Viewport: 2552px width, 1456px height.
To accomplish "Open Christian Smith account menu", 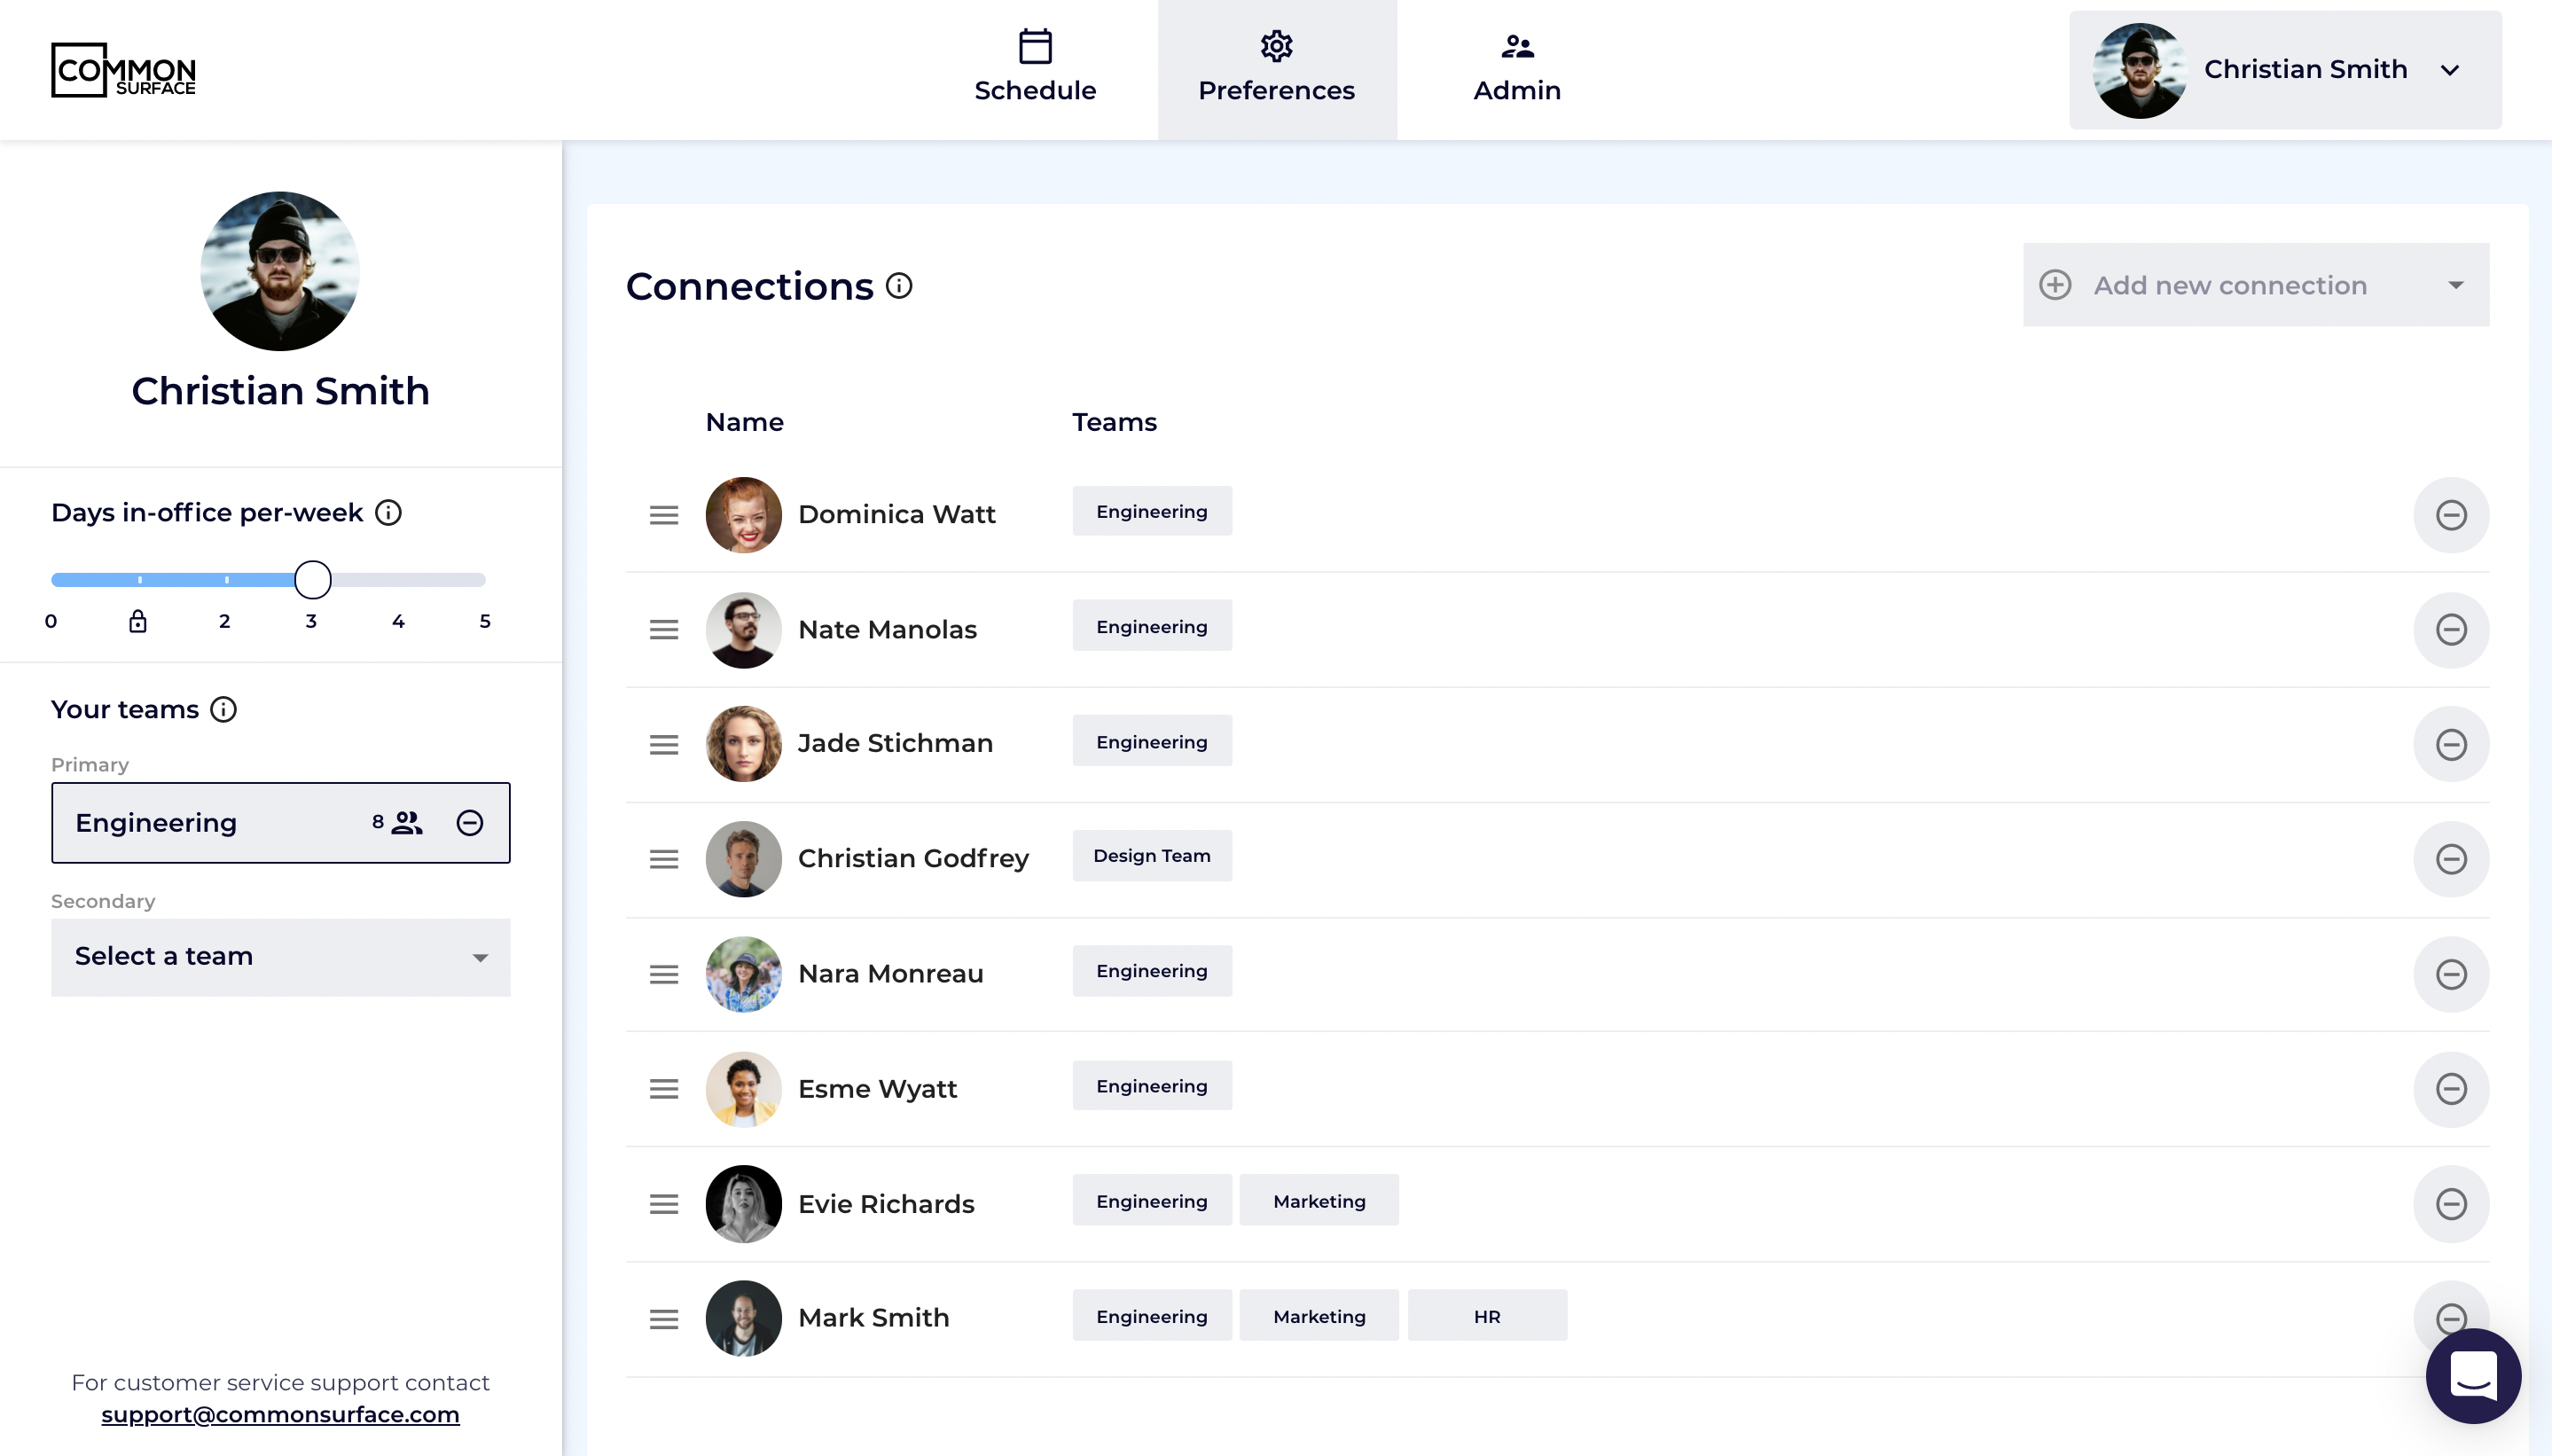I will pyautogui.click(x=2285, y=70).
